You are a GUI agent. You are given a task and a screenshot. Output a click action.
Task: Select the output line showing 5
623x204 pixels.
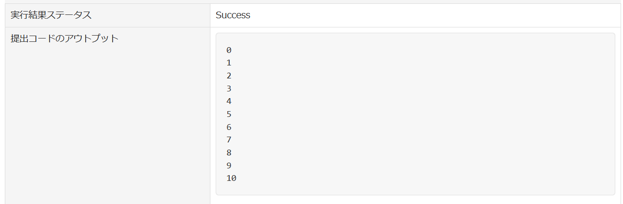coord(229,114)
